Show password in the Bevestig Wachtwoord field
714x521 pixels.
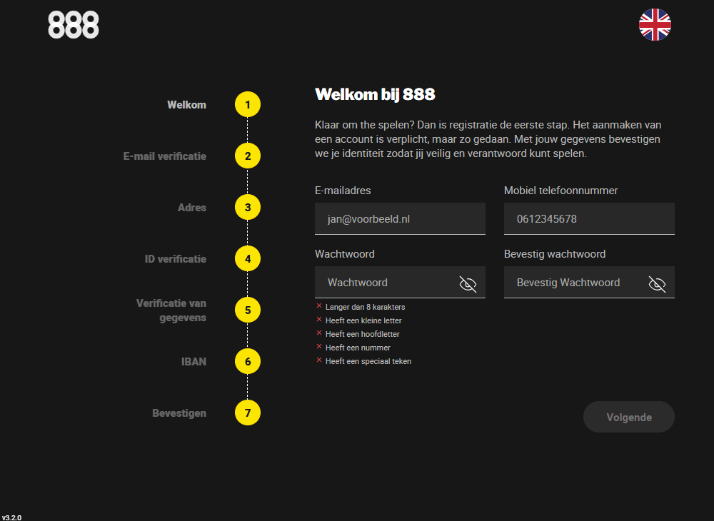[657, 284]
